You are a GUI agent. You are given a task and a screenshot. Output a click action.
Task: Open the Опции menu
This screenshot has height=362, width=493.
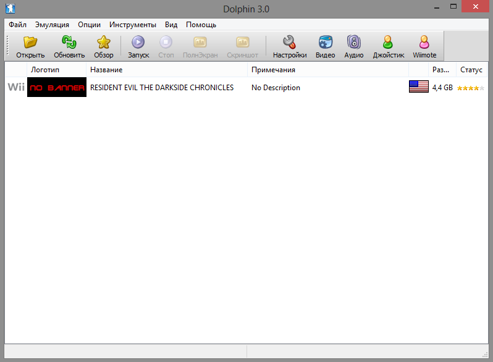click(90, 25)
